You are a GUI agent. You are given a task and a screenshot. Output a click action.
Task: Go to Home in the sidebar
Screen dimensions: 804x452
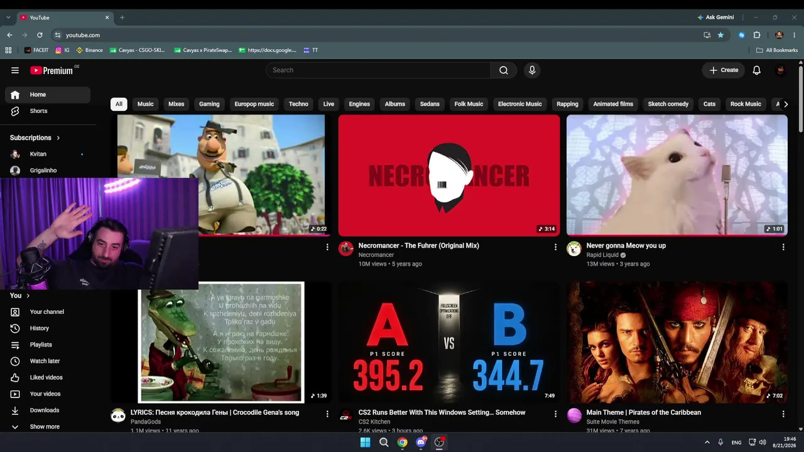(x=48, y=95)
